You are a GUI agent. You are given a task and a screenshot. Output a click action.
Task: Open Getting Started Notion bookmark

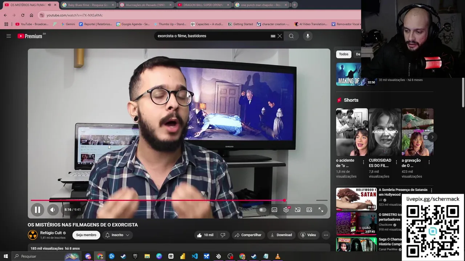[240, 24]
